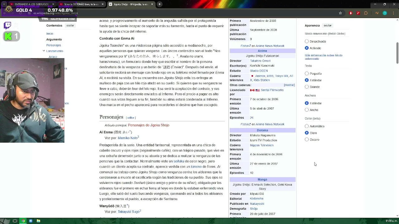Open the red hand extension icon
The image size is (399, 224).
pyautogui.click(x=351, y=13)
